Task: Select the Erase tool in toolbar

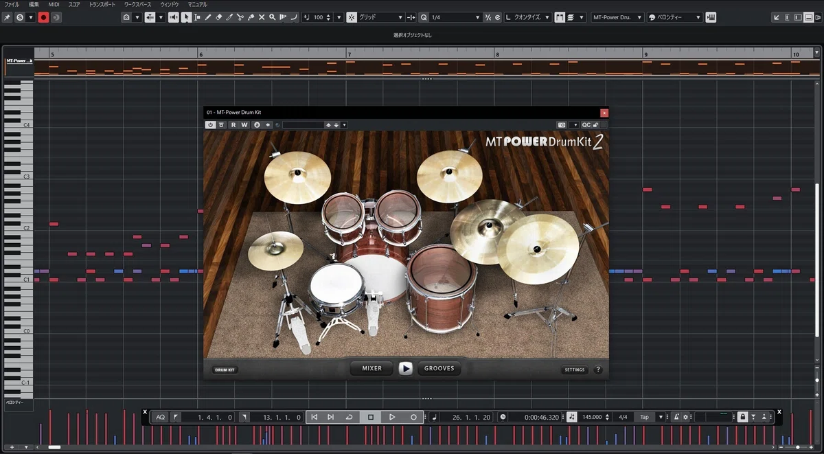Action: click(218, 17)
